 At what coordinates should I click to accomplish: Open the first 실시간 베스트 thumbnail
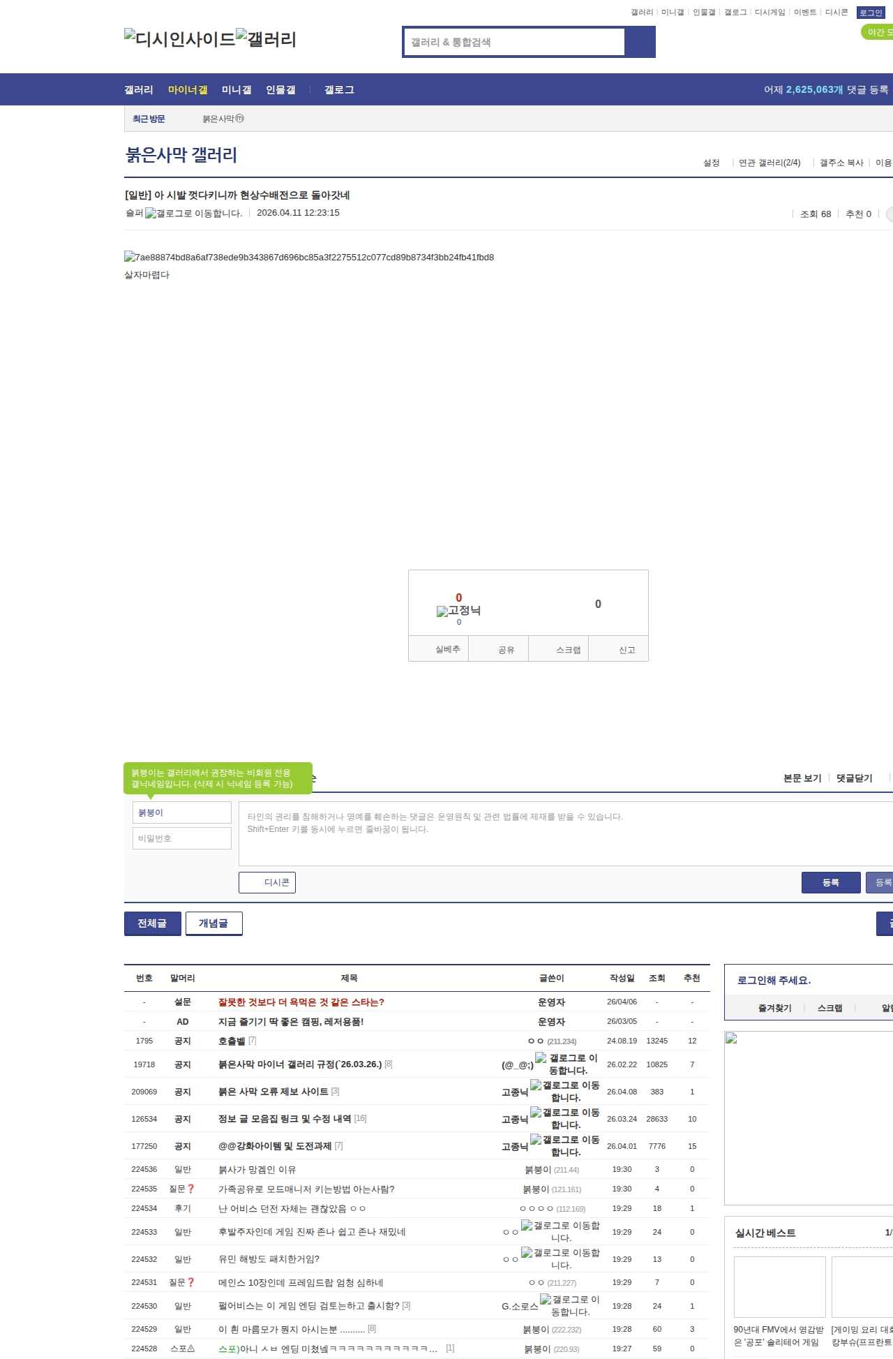[780, 1287]
